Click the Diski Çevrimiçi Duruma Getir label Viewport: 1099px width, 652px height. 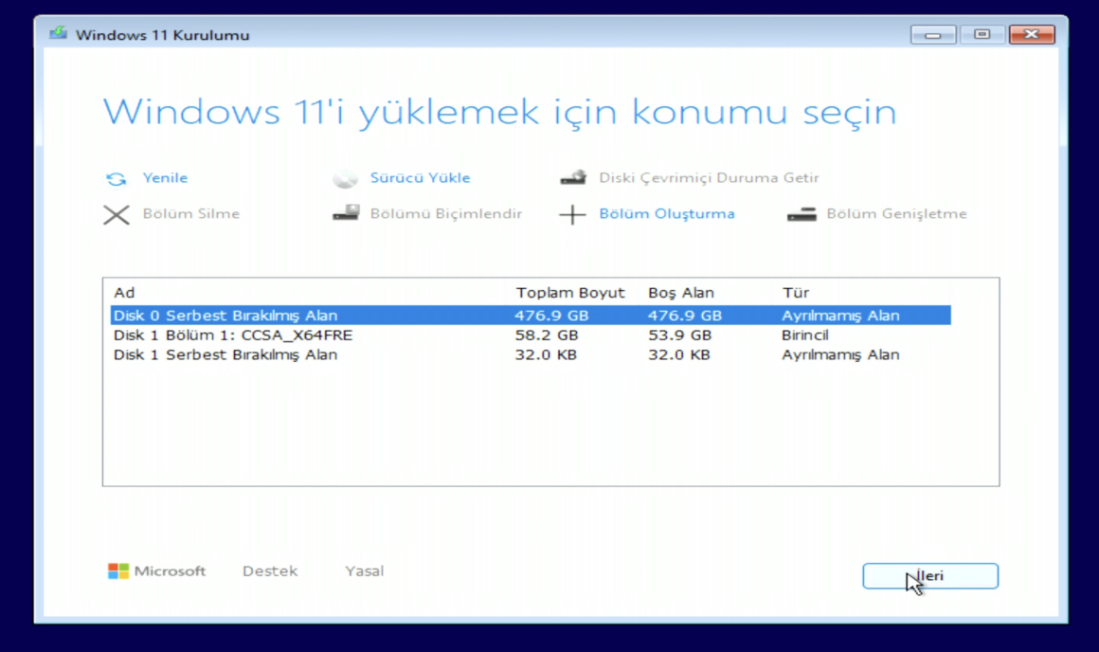coord(709,177)
